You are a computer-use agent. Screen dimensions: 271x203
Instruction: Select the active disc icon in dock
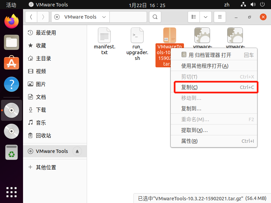[12, 110]
